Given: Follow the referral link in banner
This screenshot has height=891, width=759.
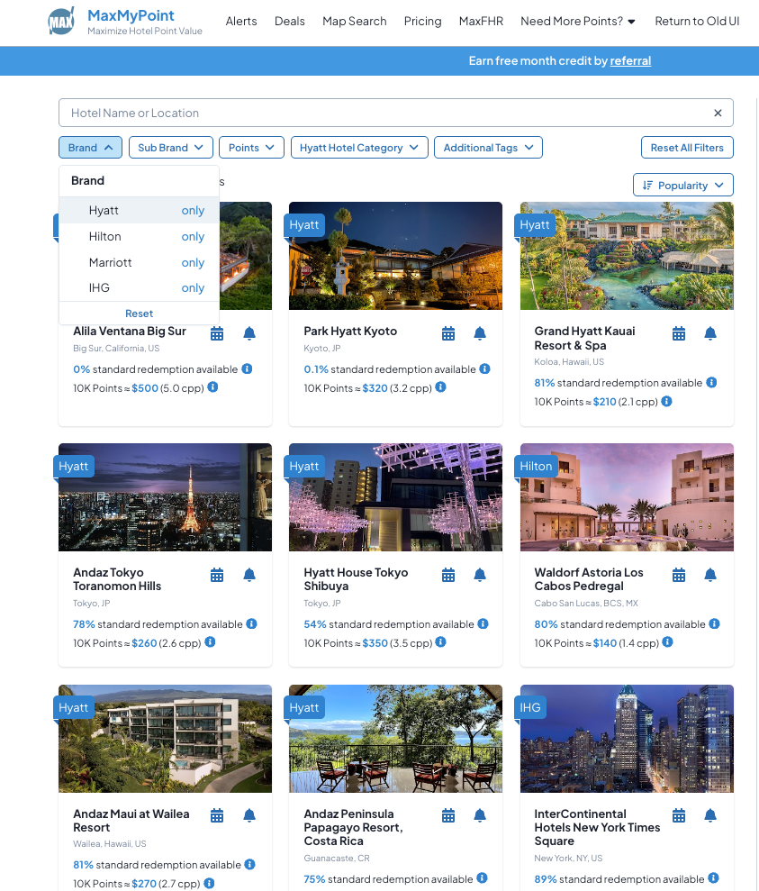Looking at the screenshot, I should click(630, 61).
